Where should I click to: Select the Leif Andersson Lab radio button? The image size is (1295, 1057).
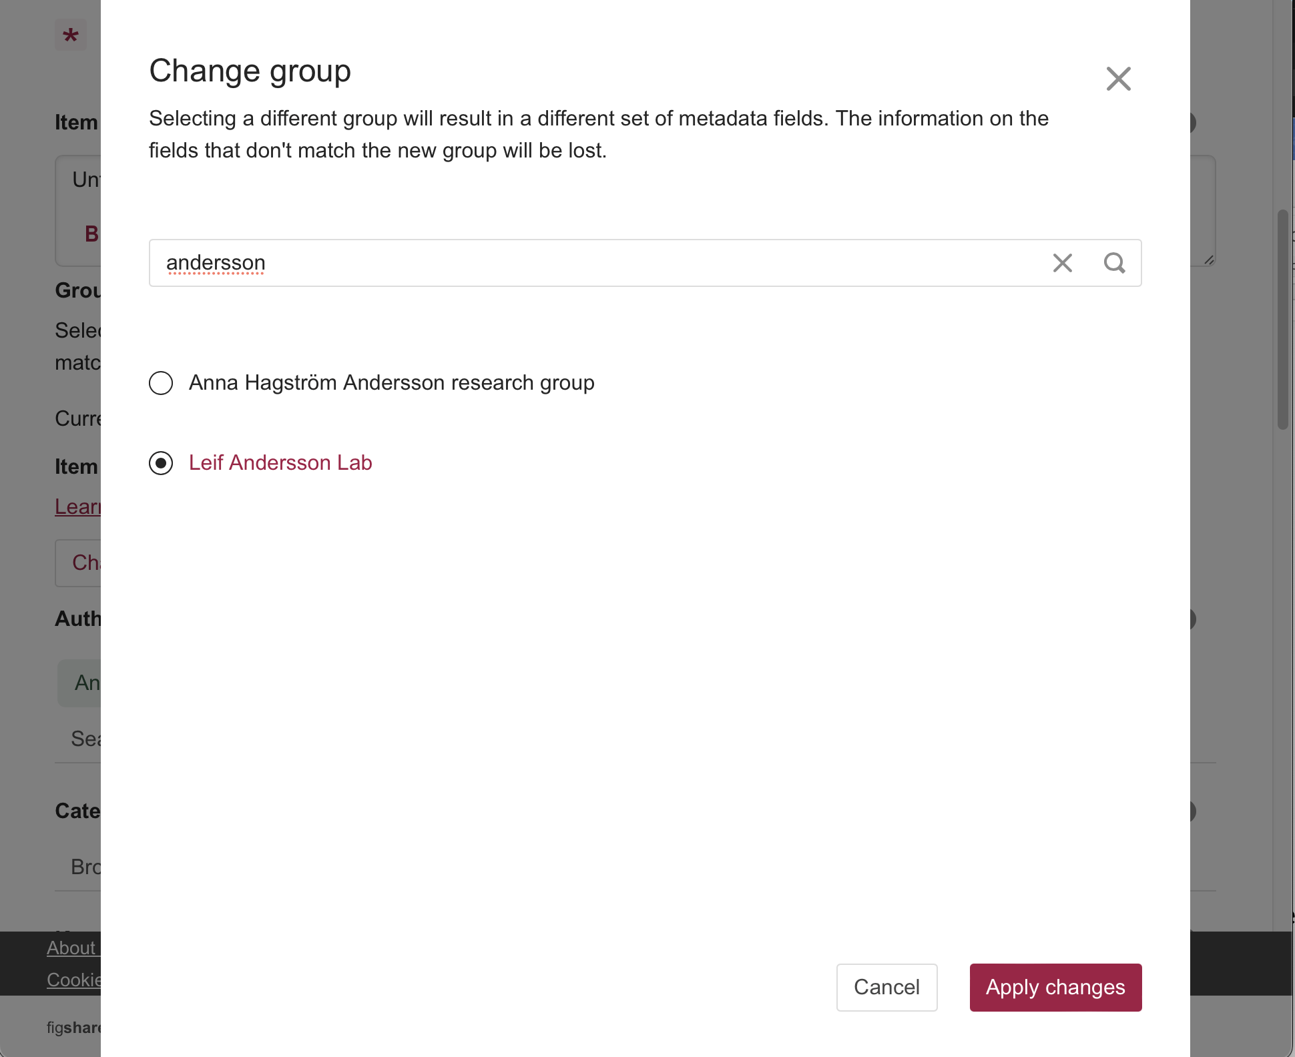[161, 463]
